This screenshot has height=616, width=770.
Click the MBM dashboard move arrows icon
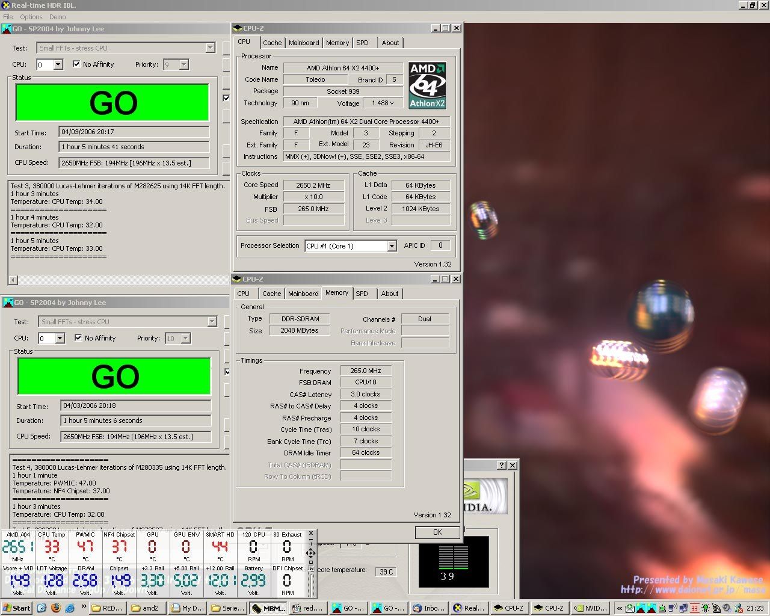[311, 553]
